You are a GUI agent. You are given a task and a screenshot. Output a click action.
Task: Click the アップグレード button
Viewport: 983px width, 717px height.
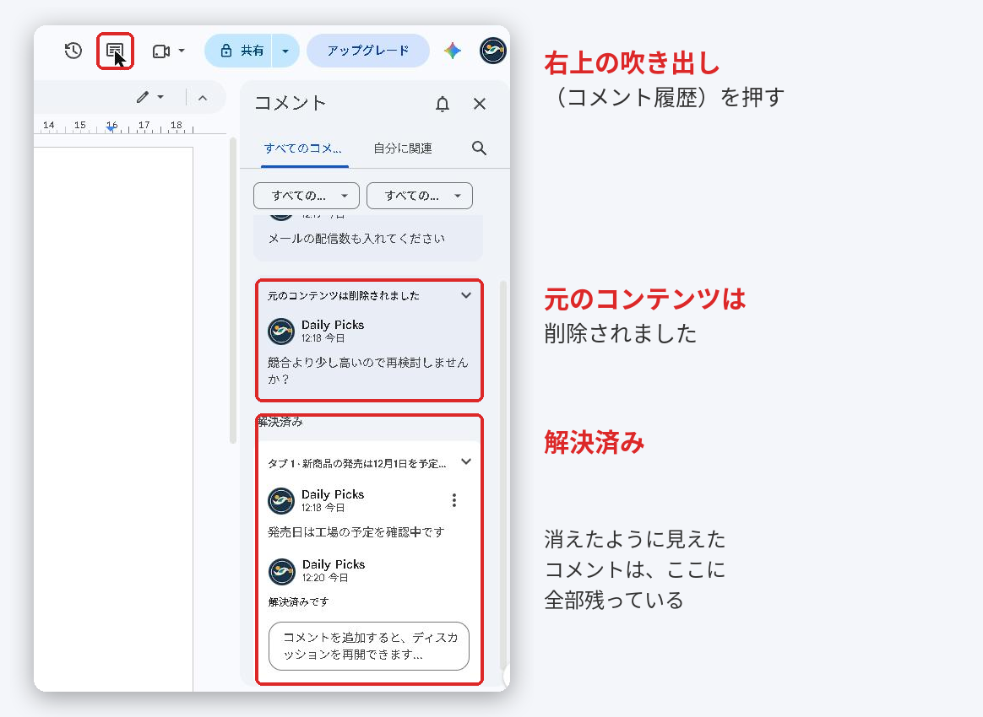[368, 51]
